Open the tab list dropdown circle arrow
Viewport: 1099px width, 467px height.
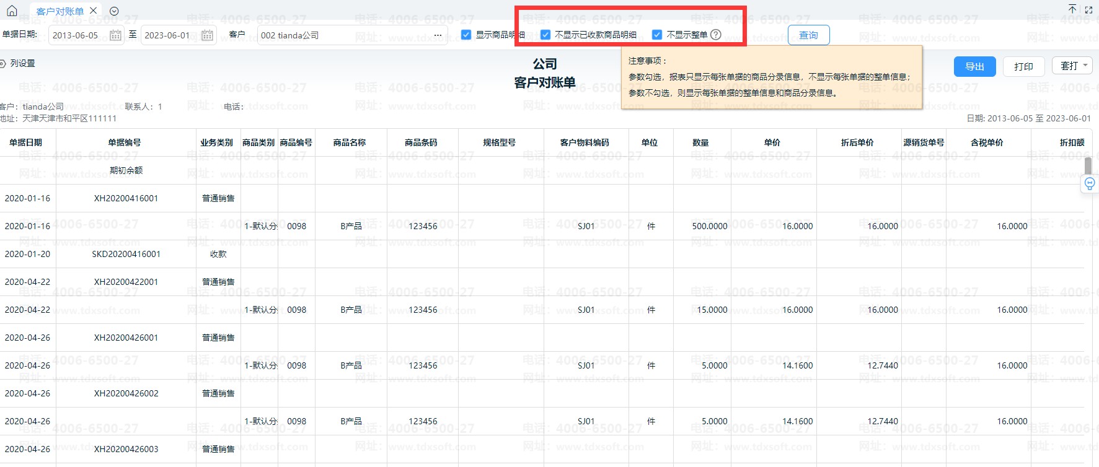click(x=114, y=11)
